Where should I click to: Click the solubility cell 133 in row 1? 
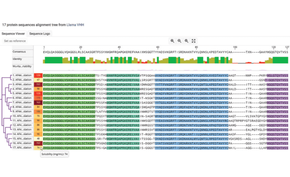coord(38,75)
